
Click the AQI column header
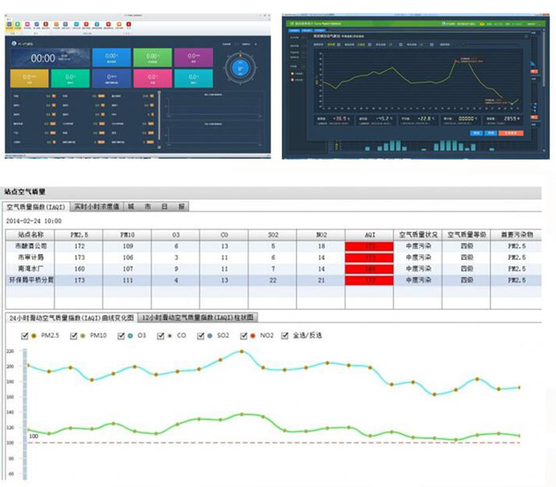368,233
